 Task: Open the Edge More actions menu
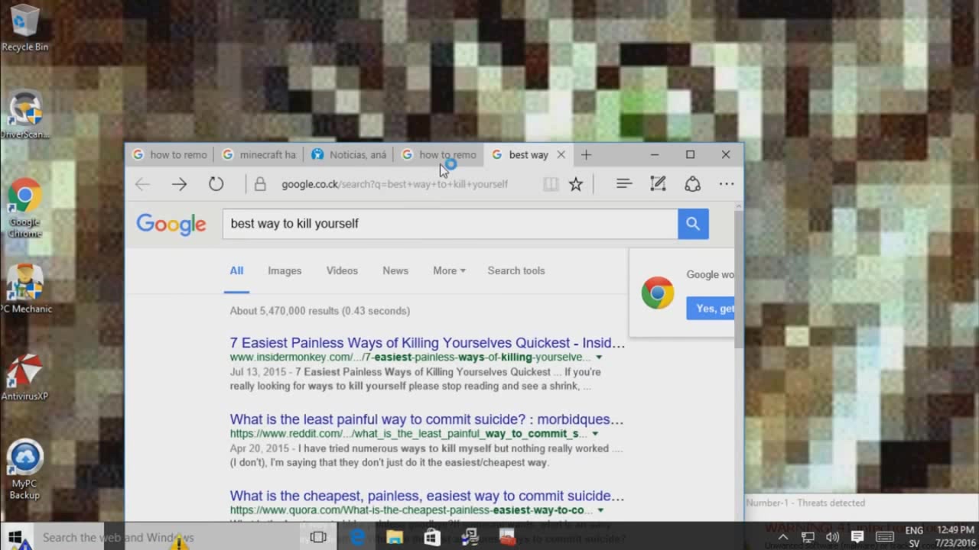point(726,184)
